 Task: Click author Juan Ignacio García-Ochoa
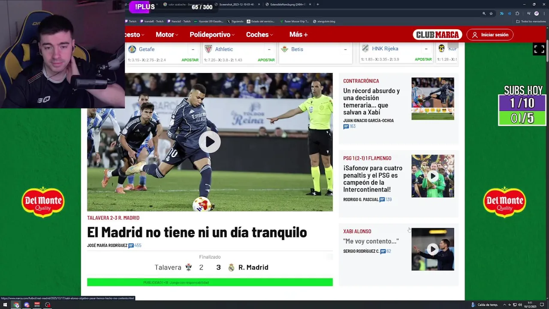pyautogui.click(x=368, y=121)
